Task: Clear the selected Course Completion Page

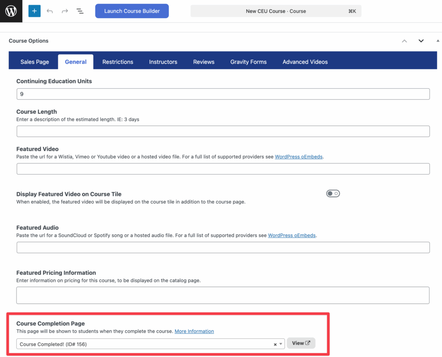Action: coord(275,344)
